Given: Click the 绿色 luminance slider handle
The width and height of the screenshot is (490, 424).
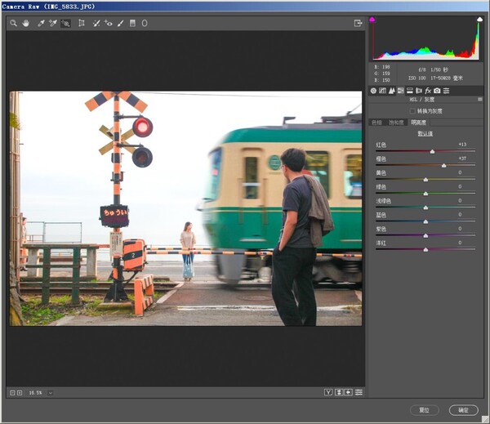Looking at the screenshot, I should click(425, 194).
